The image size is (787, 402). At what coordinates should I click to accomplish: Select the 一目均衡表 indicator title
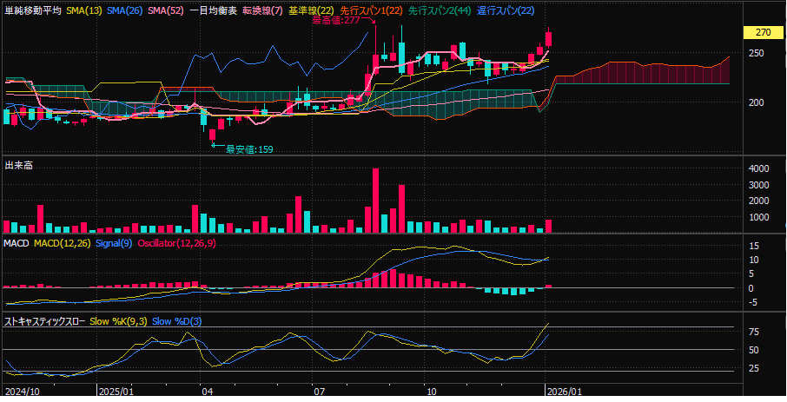pyautogui.click(x=213, y=10)
